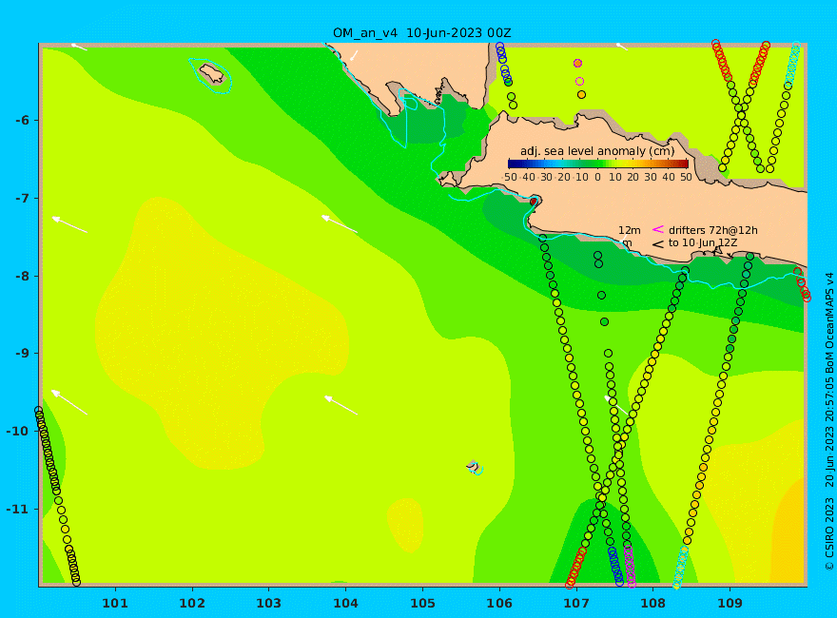
Task: Click the map title 'OM_an_v4 10-Jun-2023 00Z'
Action: [x=421, y=33]
